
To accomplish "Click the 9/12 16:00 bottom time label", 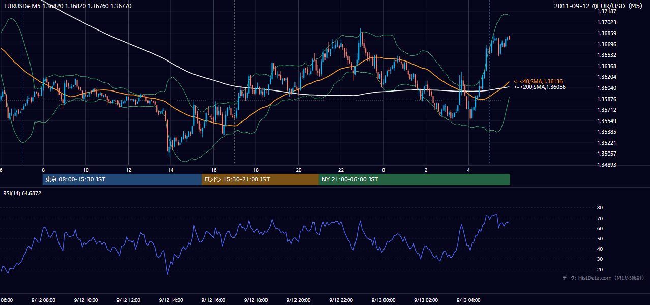I will click(x=213, y=300).
